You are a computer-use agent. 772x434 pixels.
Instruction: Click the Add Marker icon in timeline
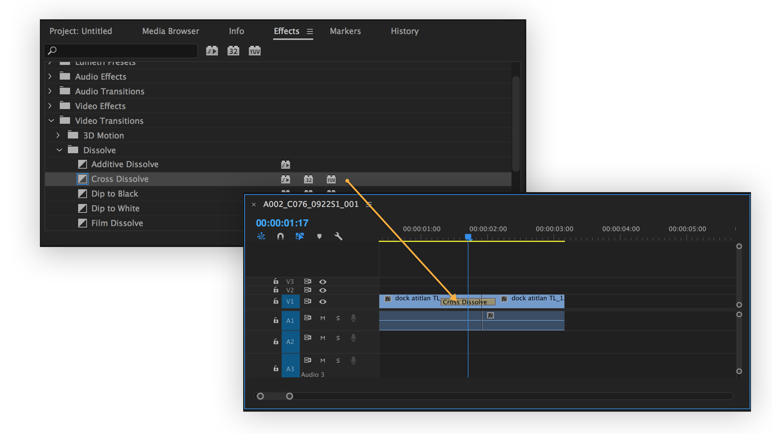coord(319,236)
